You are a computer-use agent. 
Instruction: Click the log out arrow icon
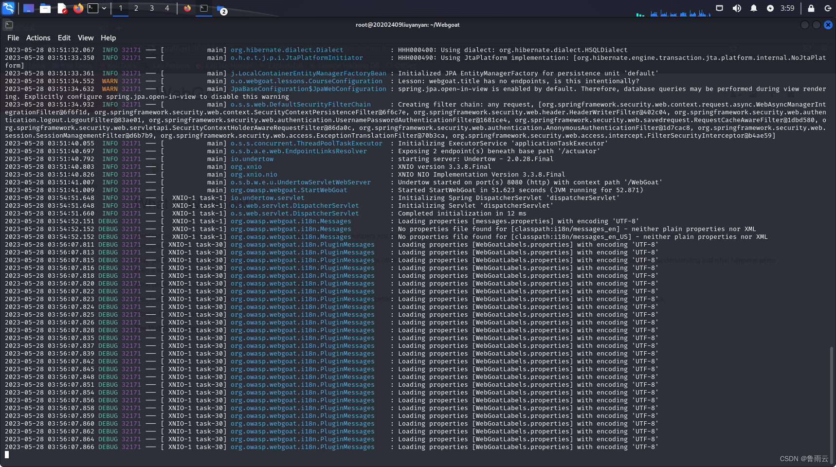(x=828, y=8)
